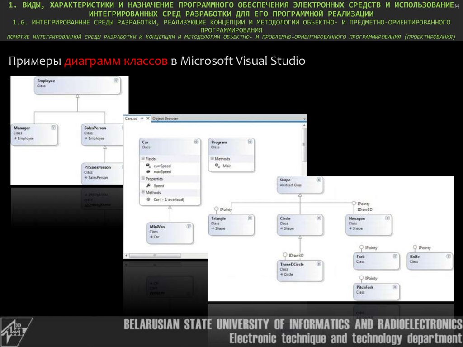Select the Triangle class name
463x347 pixels.
pos(218,219)
